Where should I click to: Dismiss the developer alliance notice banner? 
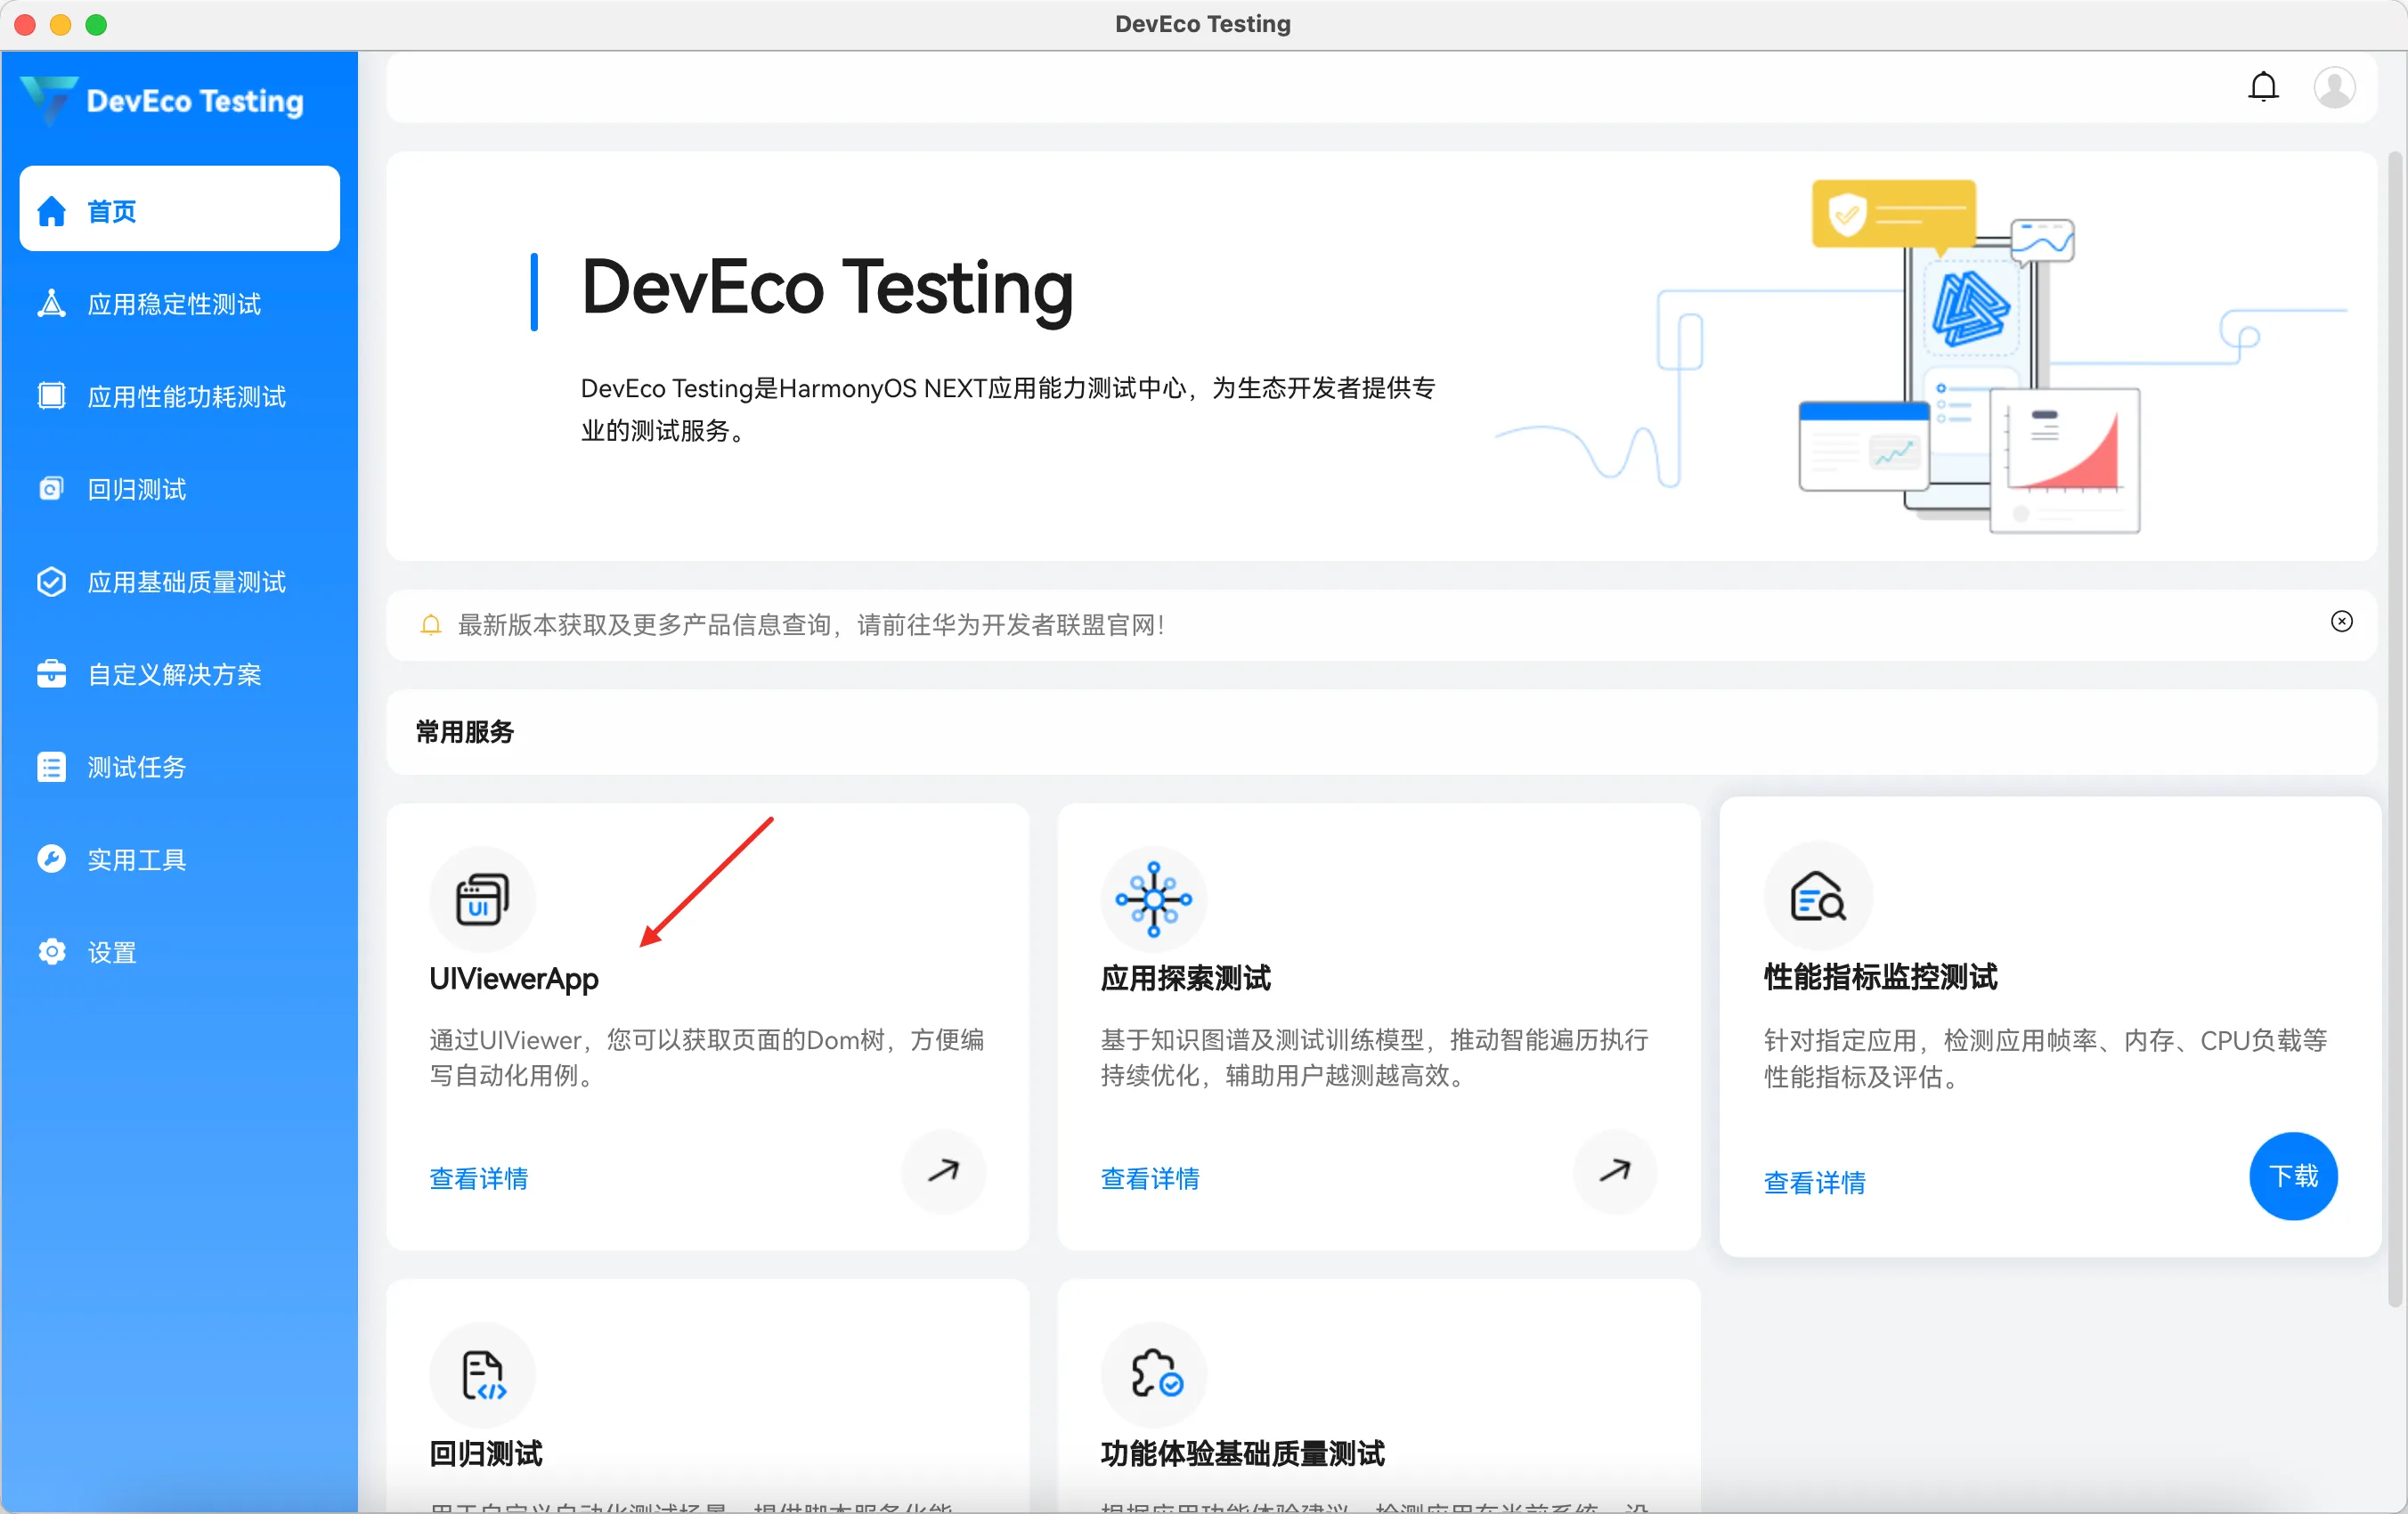click(x=2341, y=622)
